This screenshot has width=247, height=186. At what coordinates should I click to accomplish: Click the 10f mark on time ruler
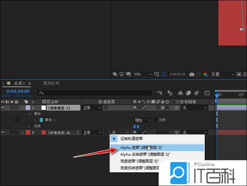[241, 95]
